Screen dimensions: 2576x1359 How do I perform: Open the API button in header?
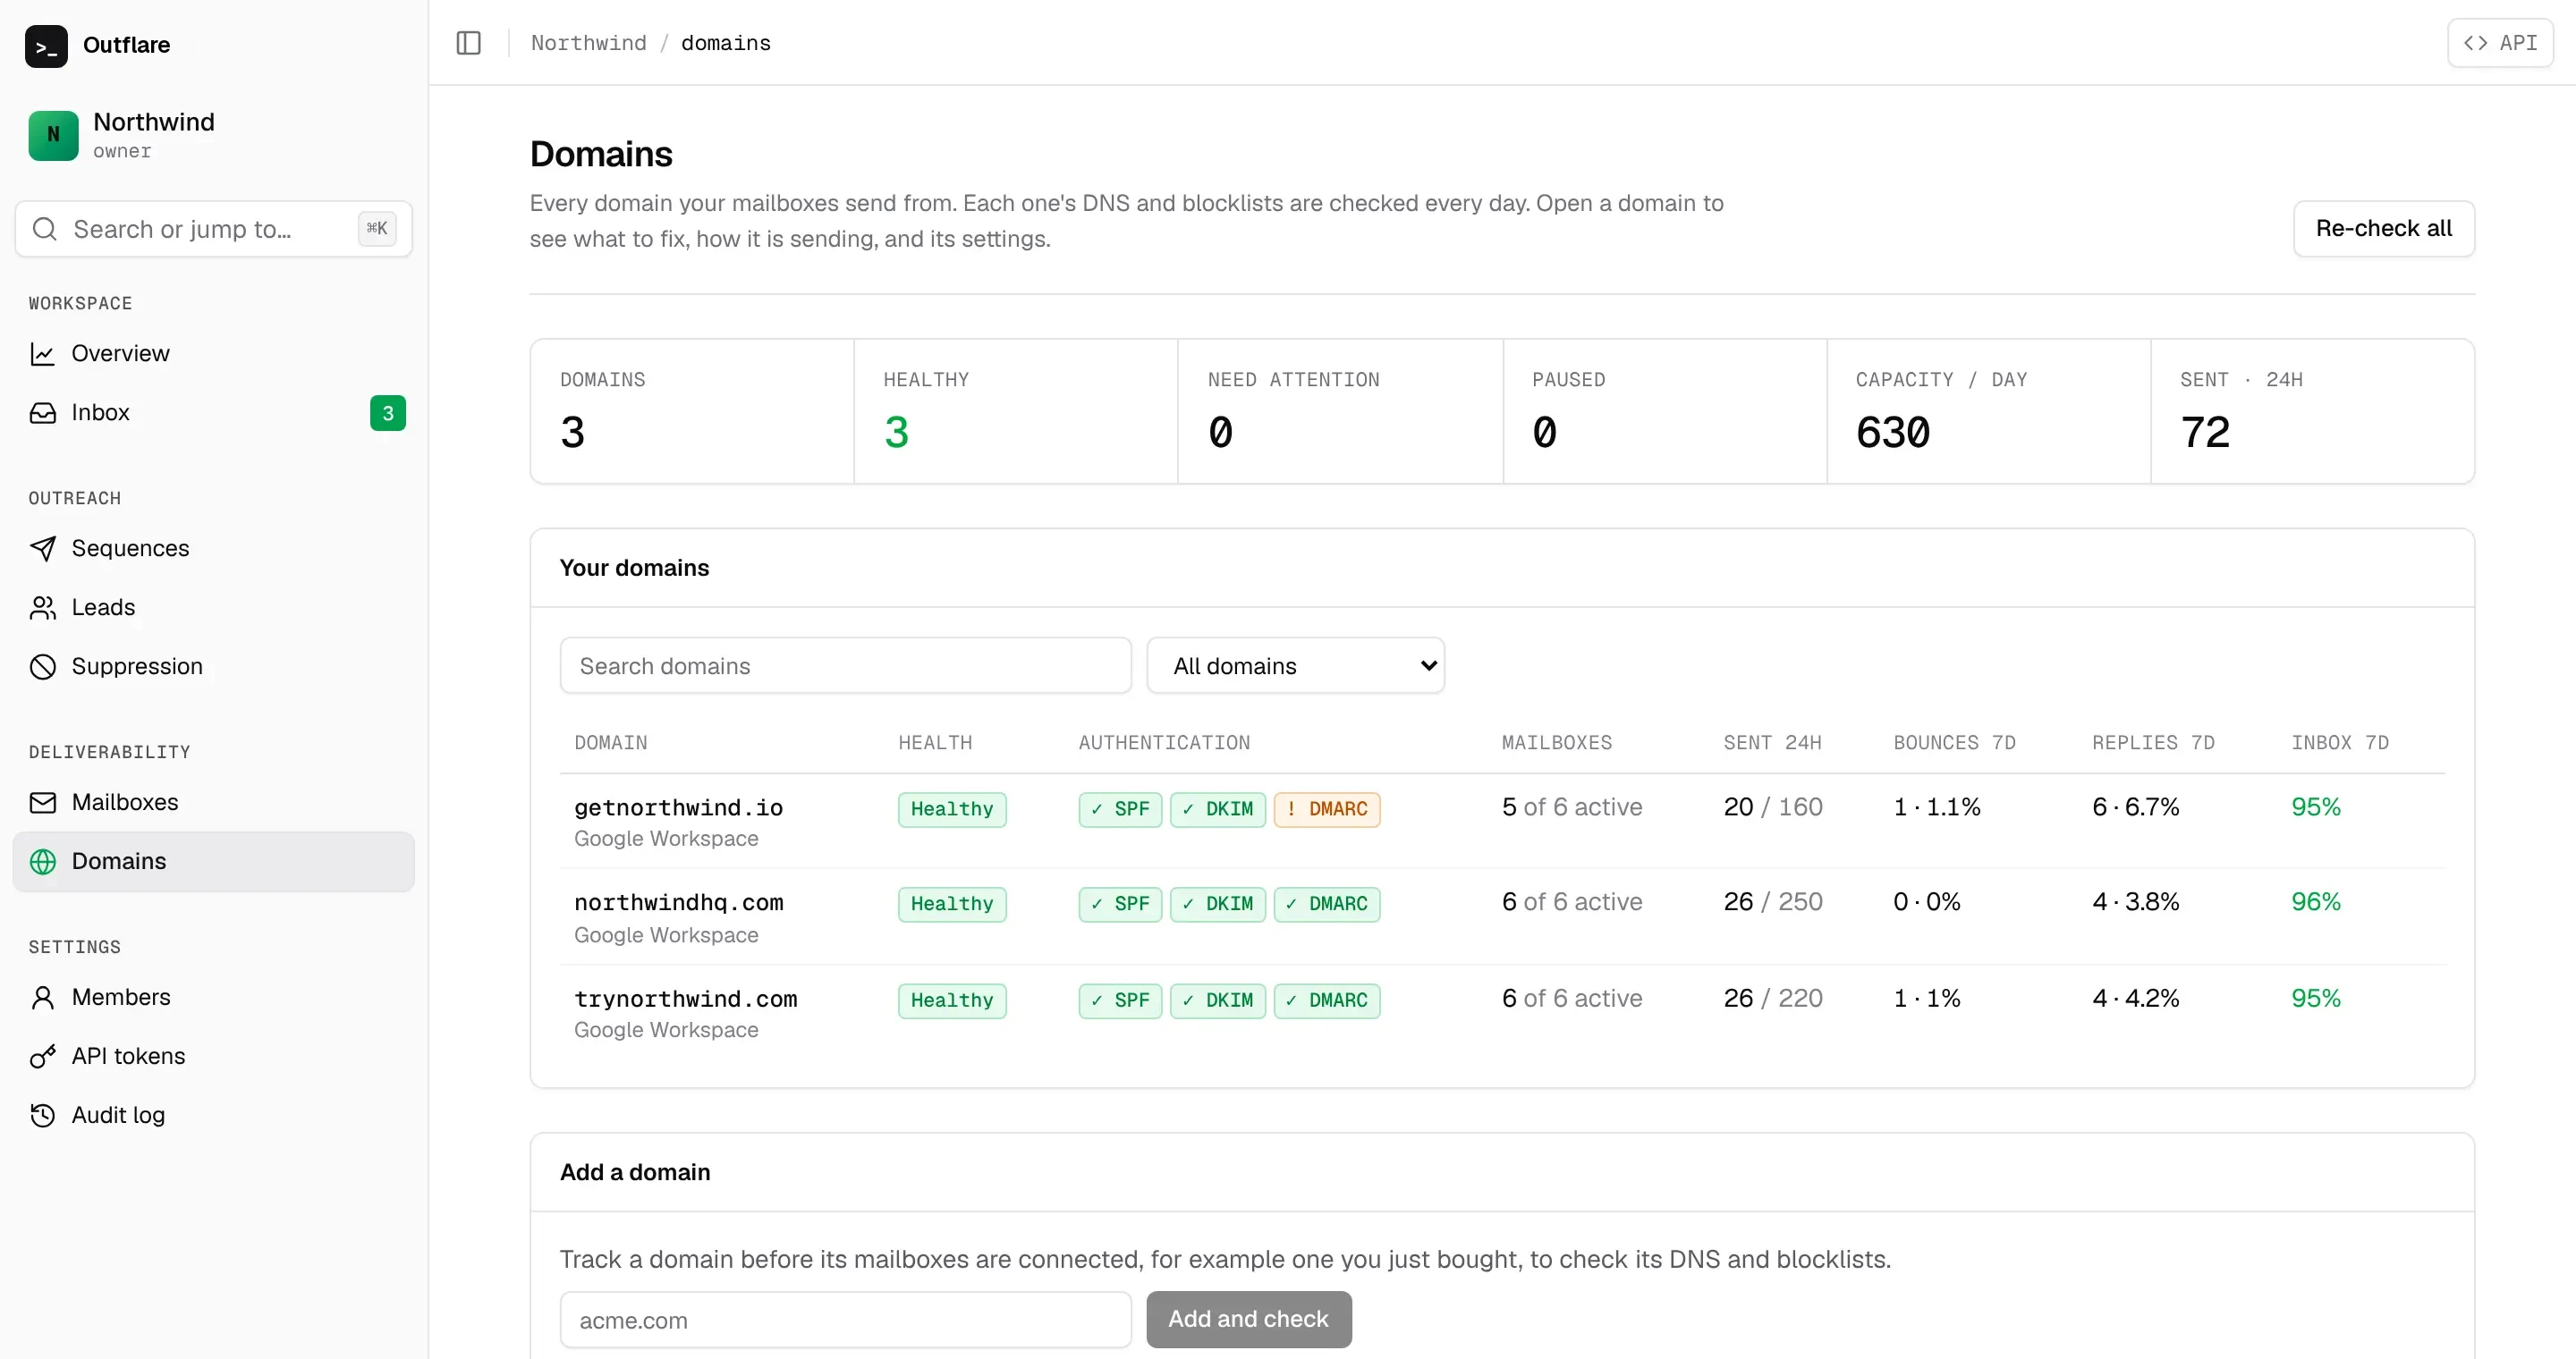[2500, 43]
